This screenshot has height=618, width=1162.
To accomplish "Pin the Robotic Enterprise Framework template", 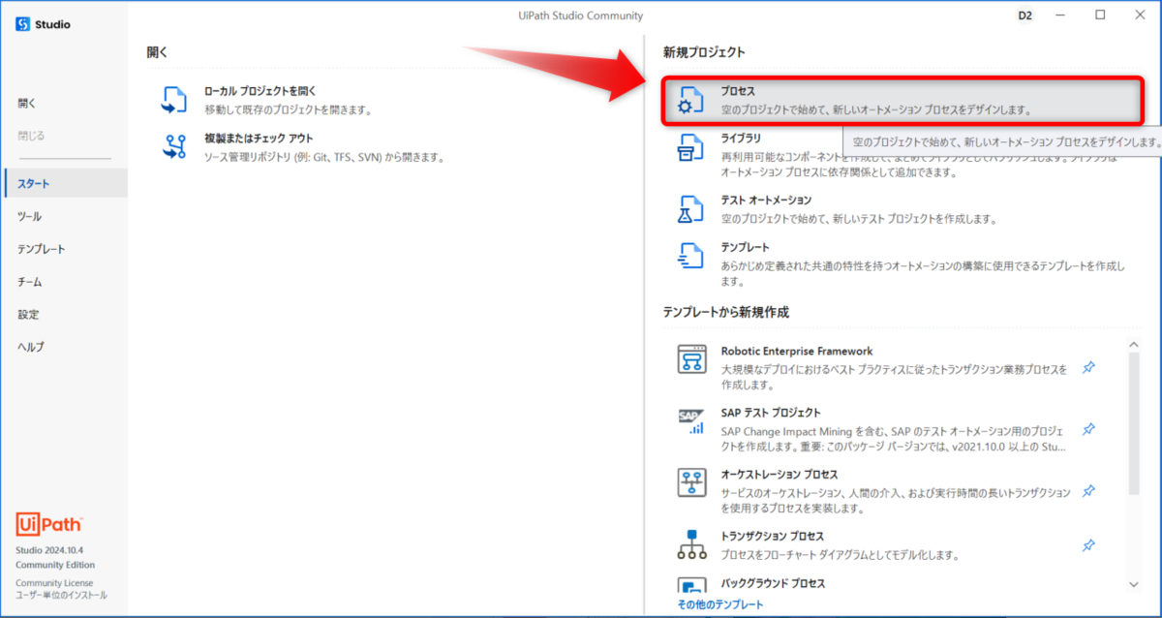I will click(x=1088, y=367).
